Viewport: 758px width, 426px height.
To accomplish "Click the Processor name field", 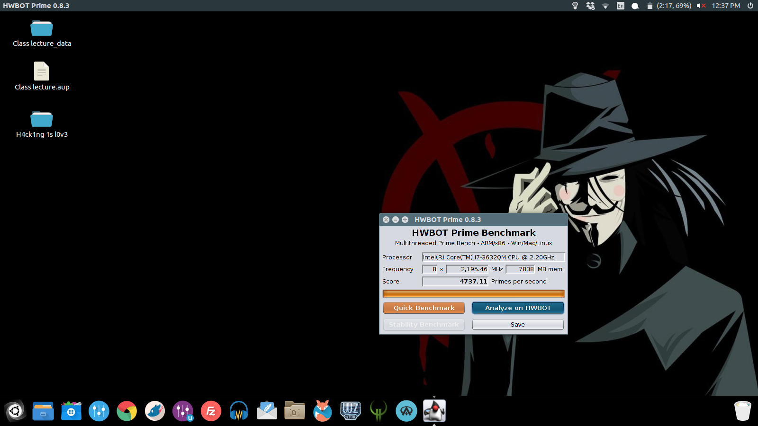I will 493,257.
